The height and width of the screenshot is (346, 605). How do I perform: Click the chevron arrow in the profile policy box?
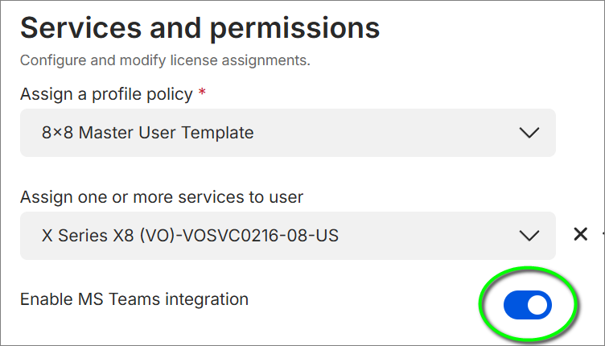click(529, 133)
